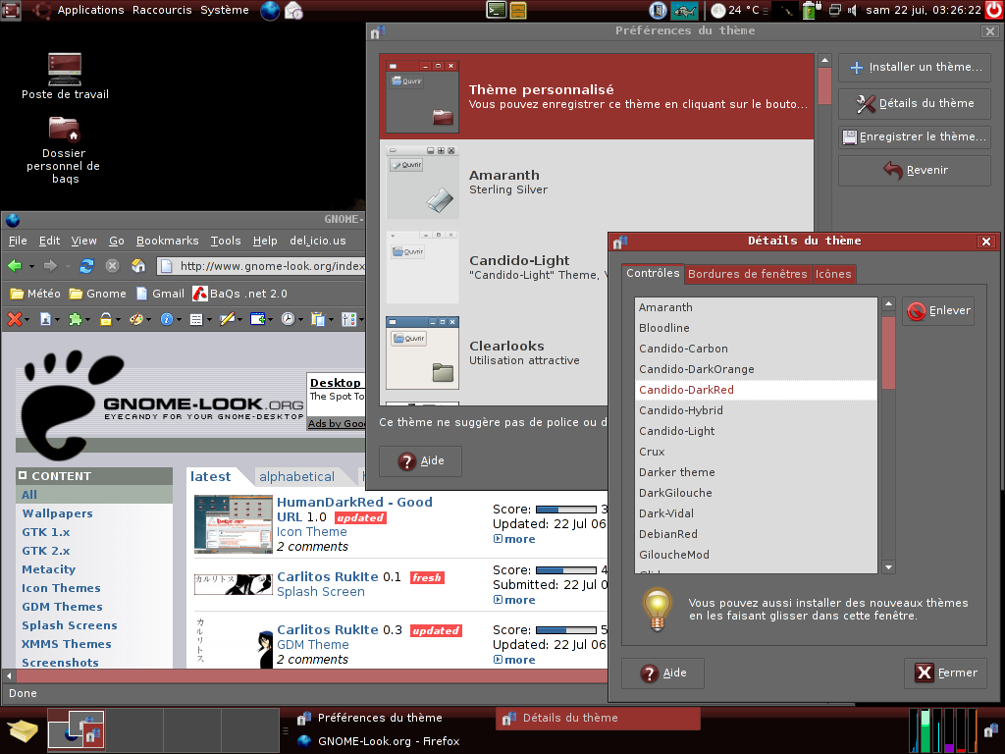Open dropdown arrow beside pencil icon
Viewport: 1005px width, 754px height.
point(239,319)
